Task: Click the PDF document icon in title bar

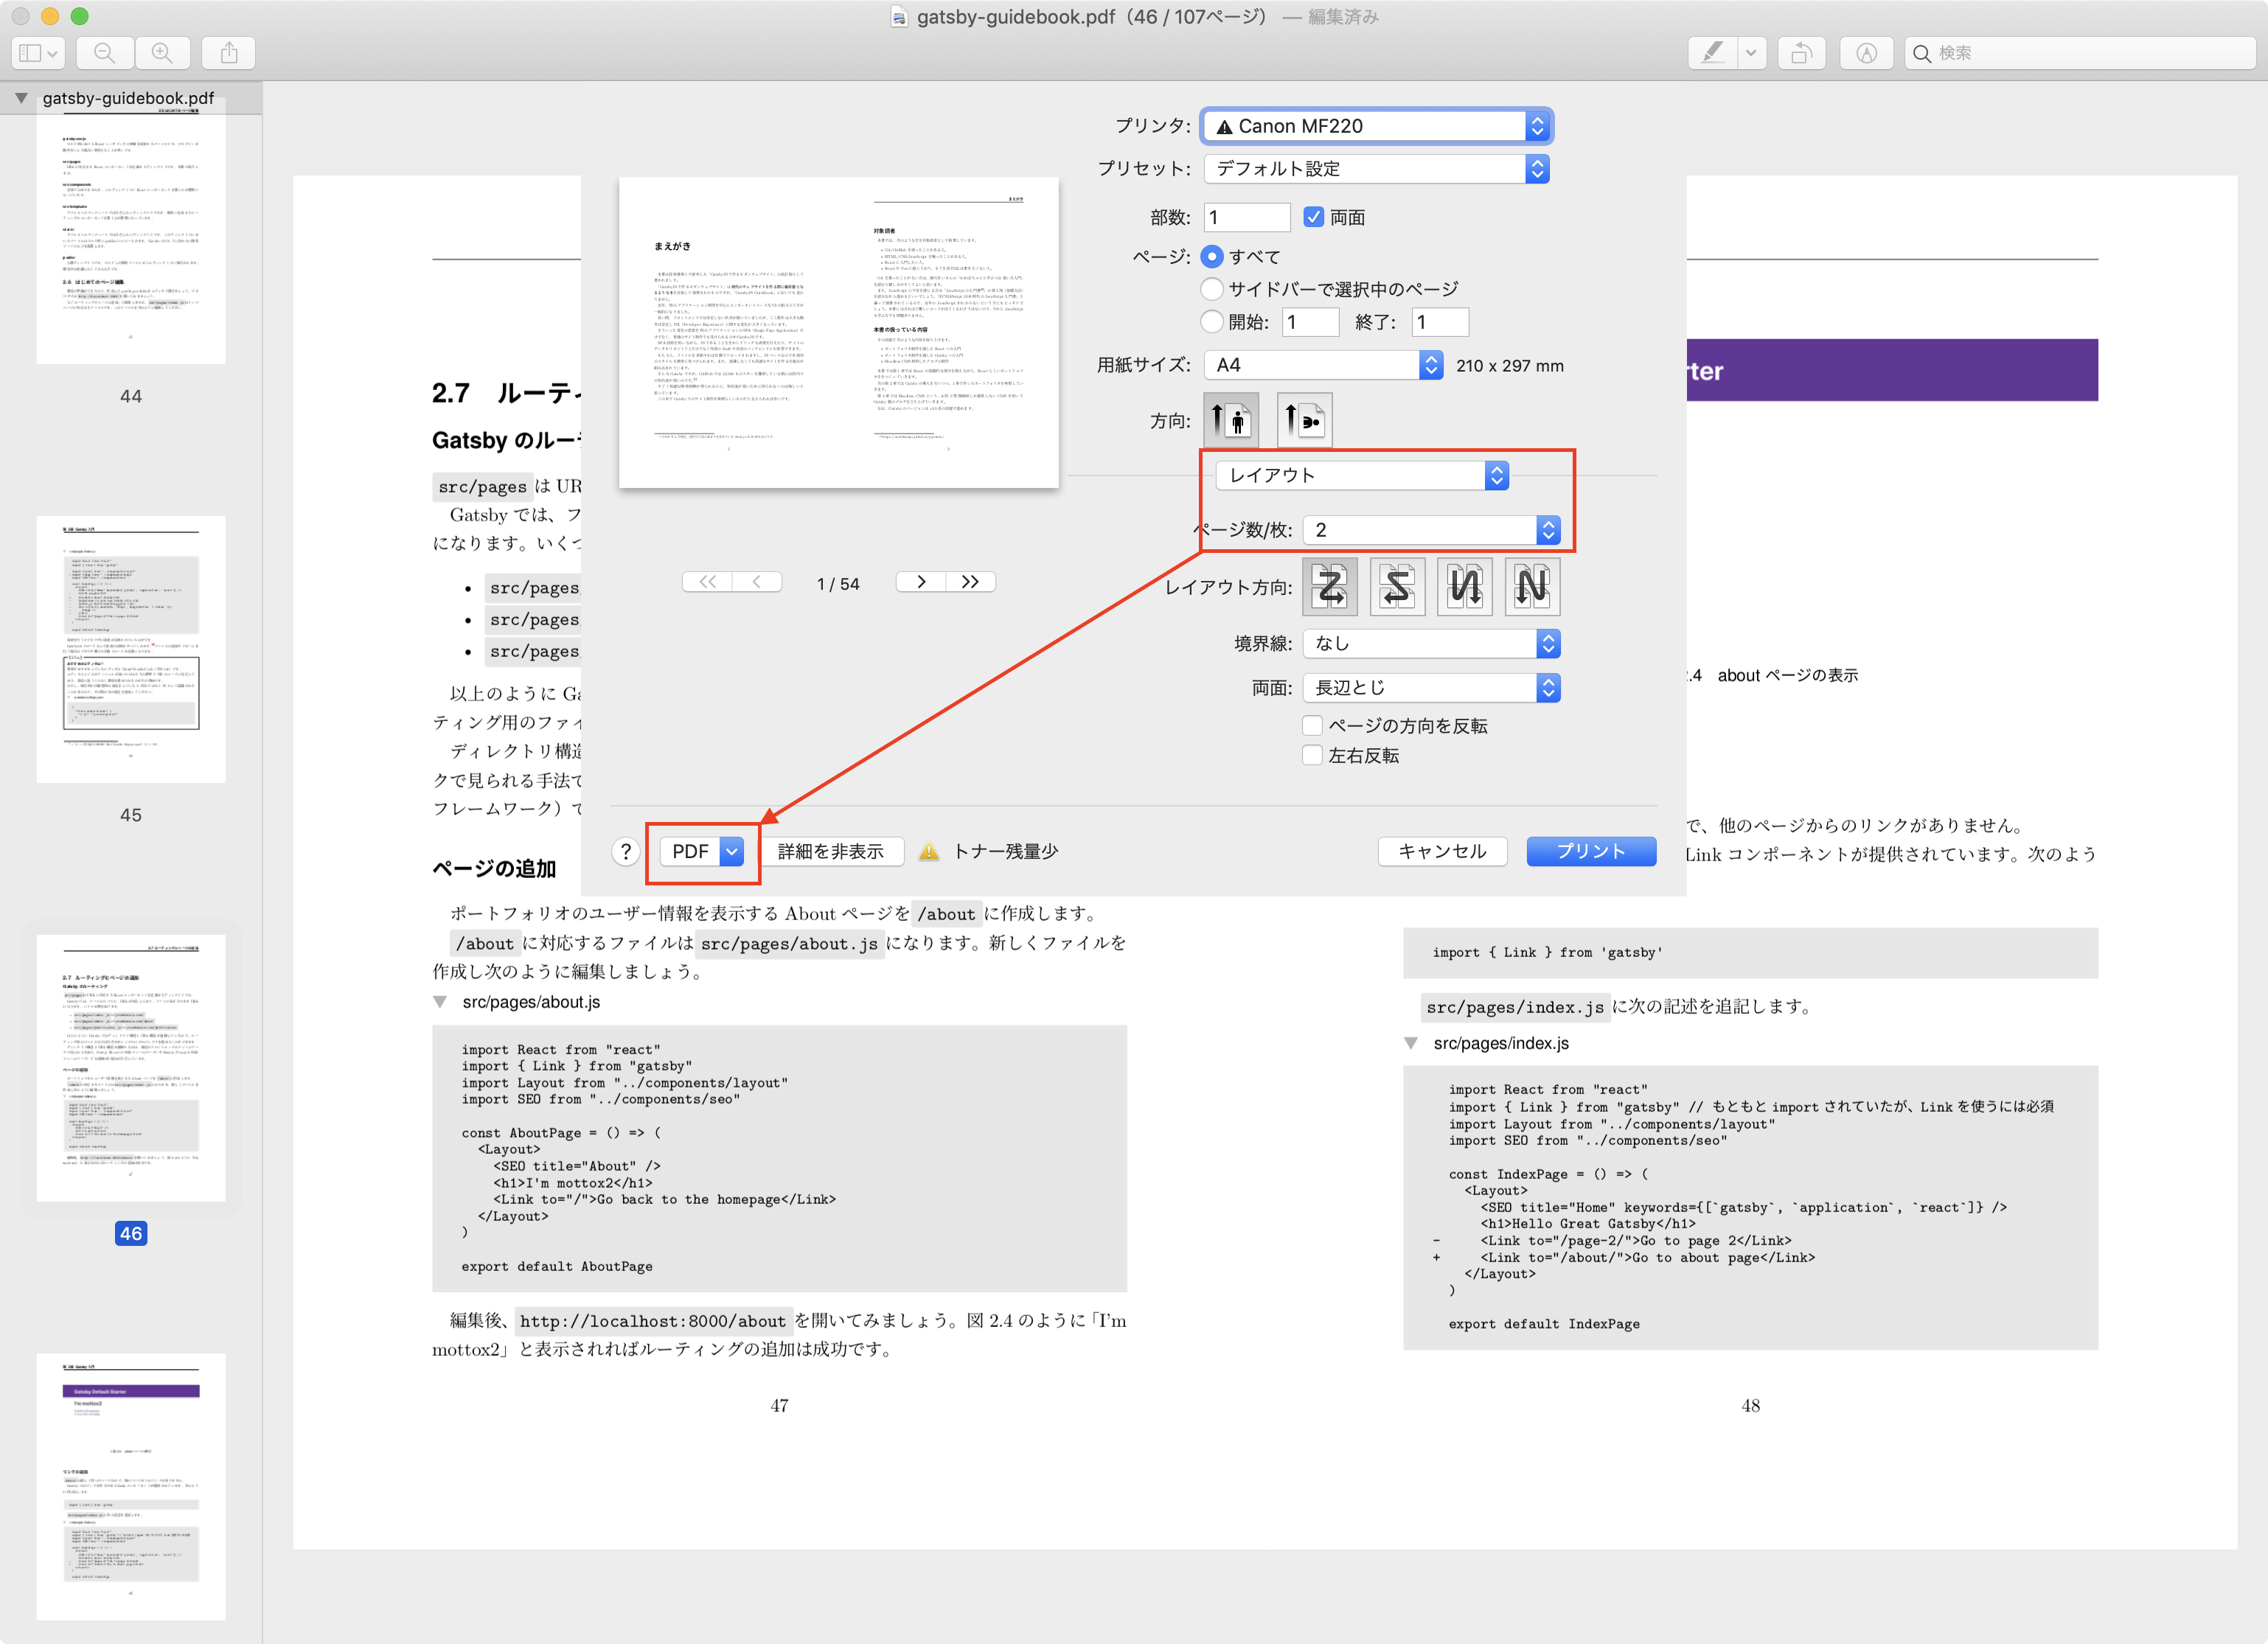Action: (x=899, y=17)
